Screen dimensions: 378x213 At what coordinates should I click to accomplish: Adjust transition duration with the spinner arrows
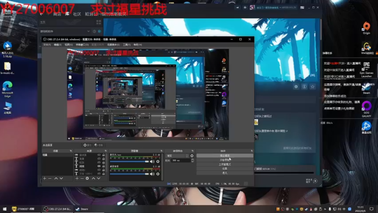[192, 160]
